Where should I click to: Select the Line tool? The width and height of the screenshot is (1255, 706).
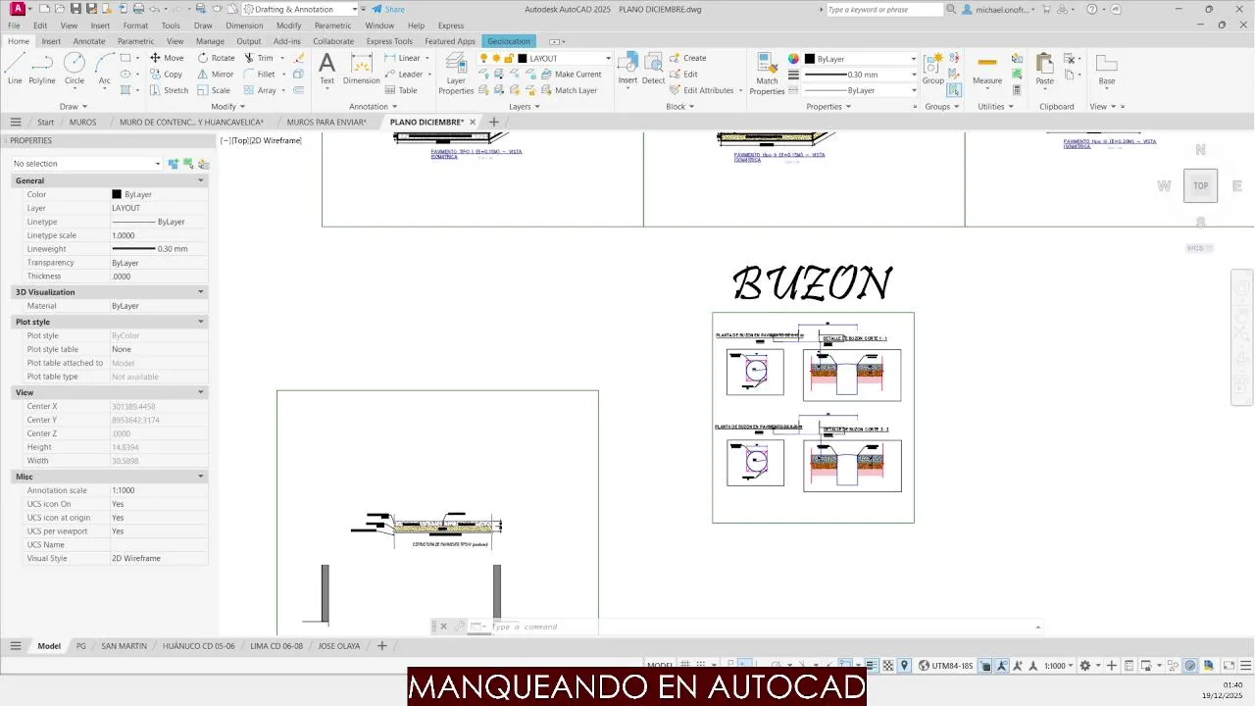coord(15,69)
